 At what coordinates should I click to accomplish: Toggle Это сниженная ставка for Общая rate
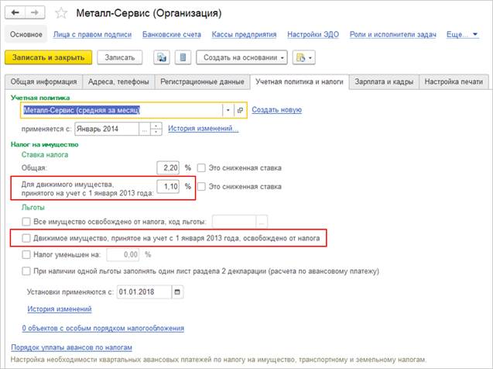pos(201,167)
